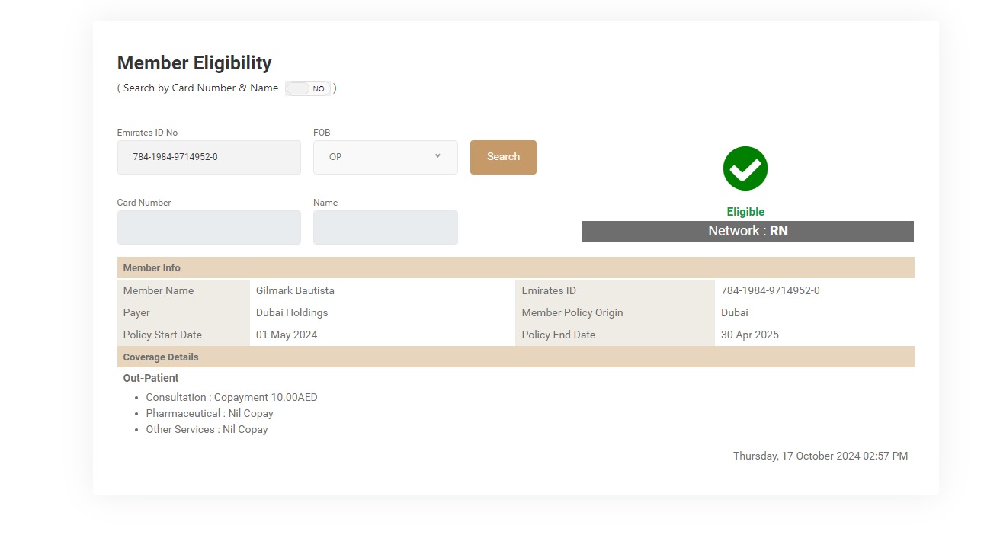Click the Card Number text box
This screenshot has height=538, width=1000.
(209, 227)
